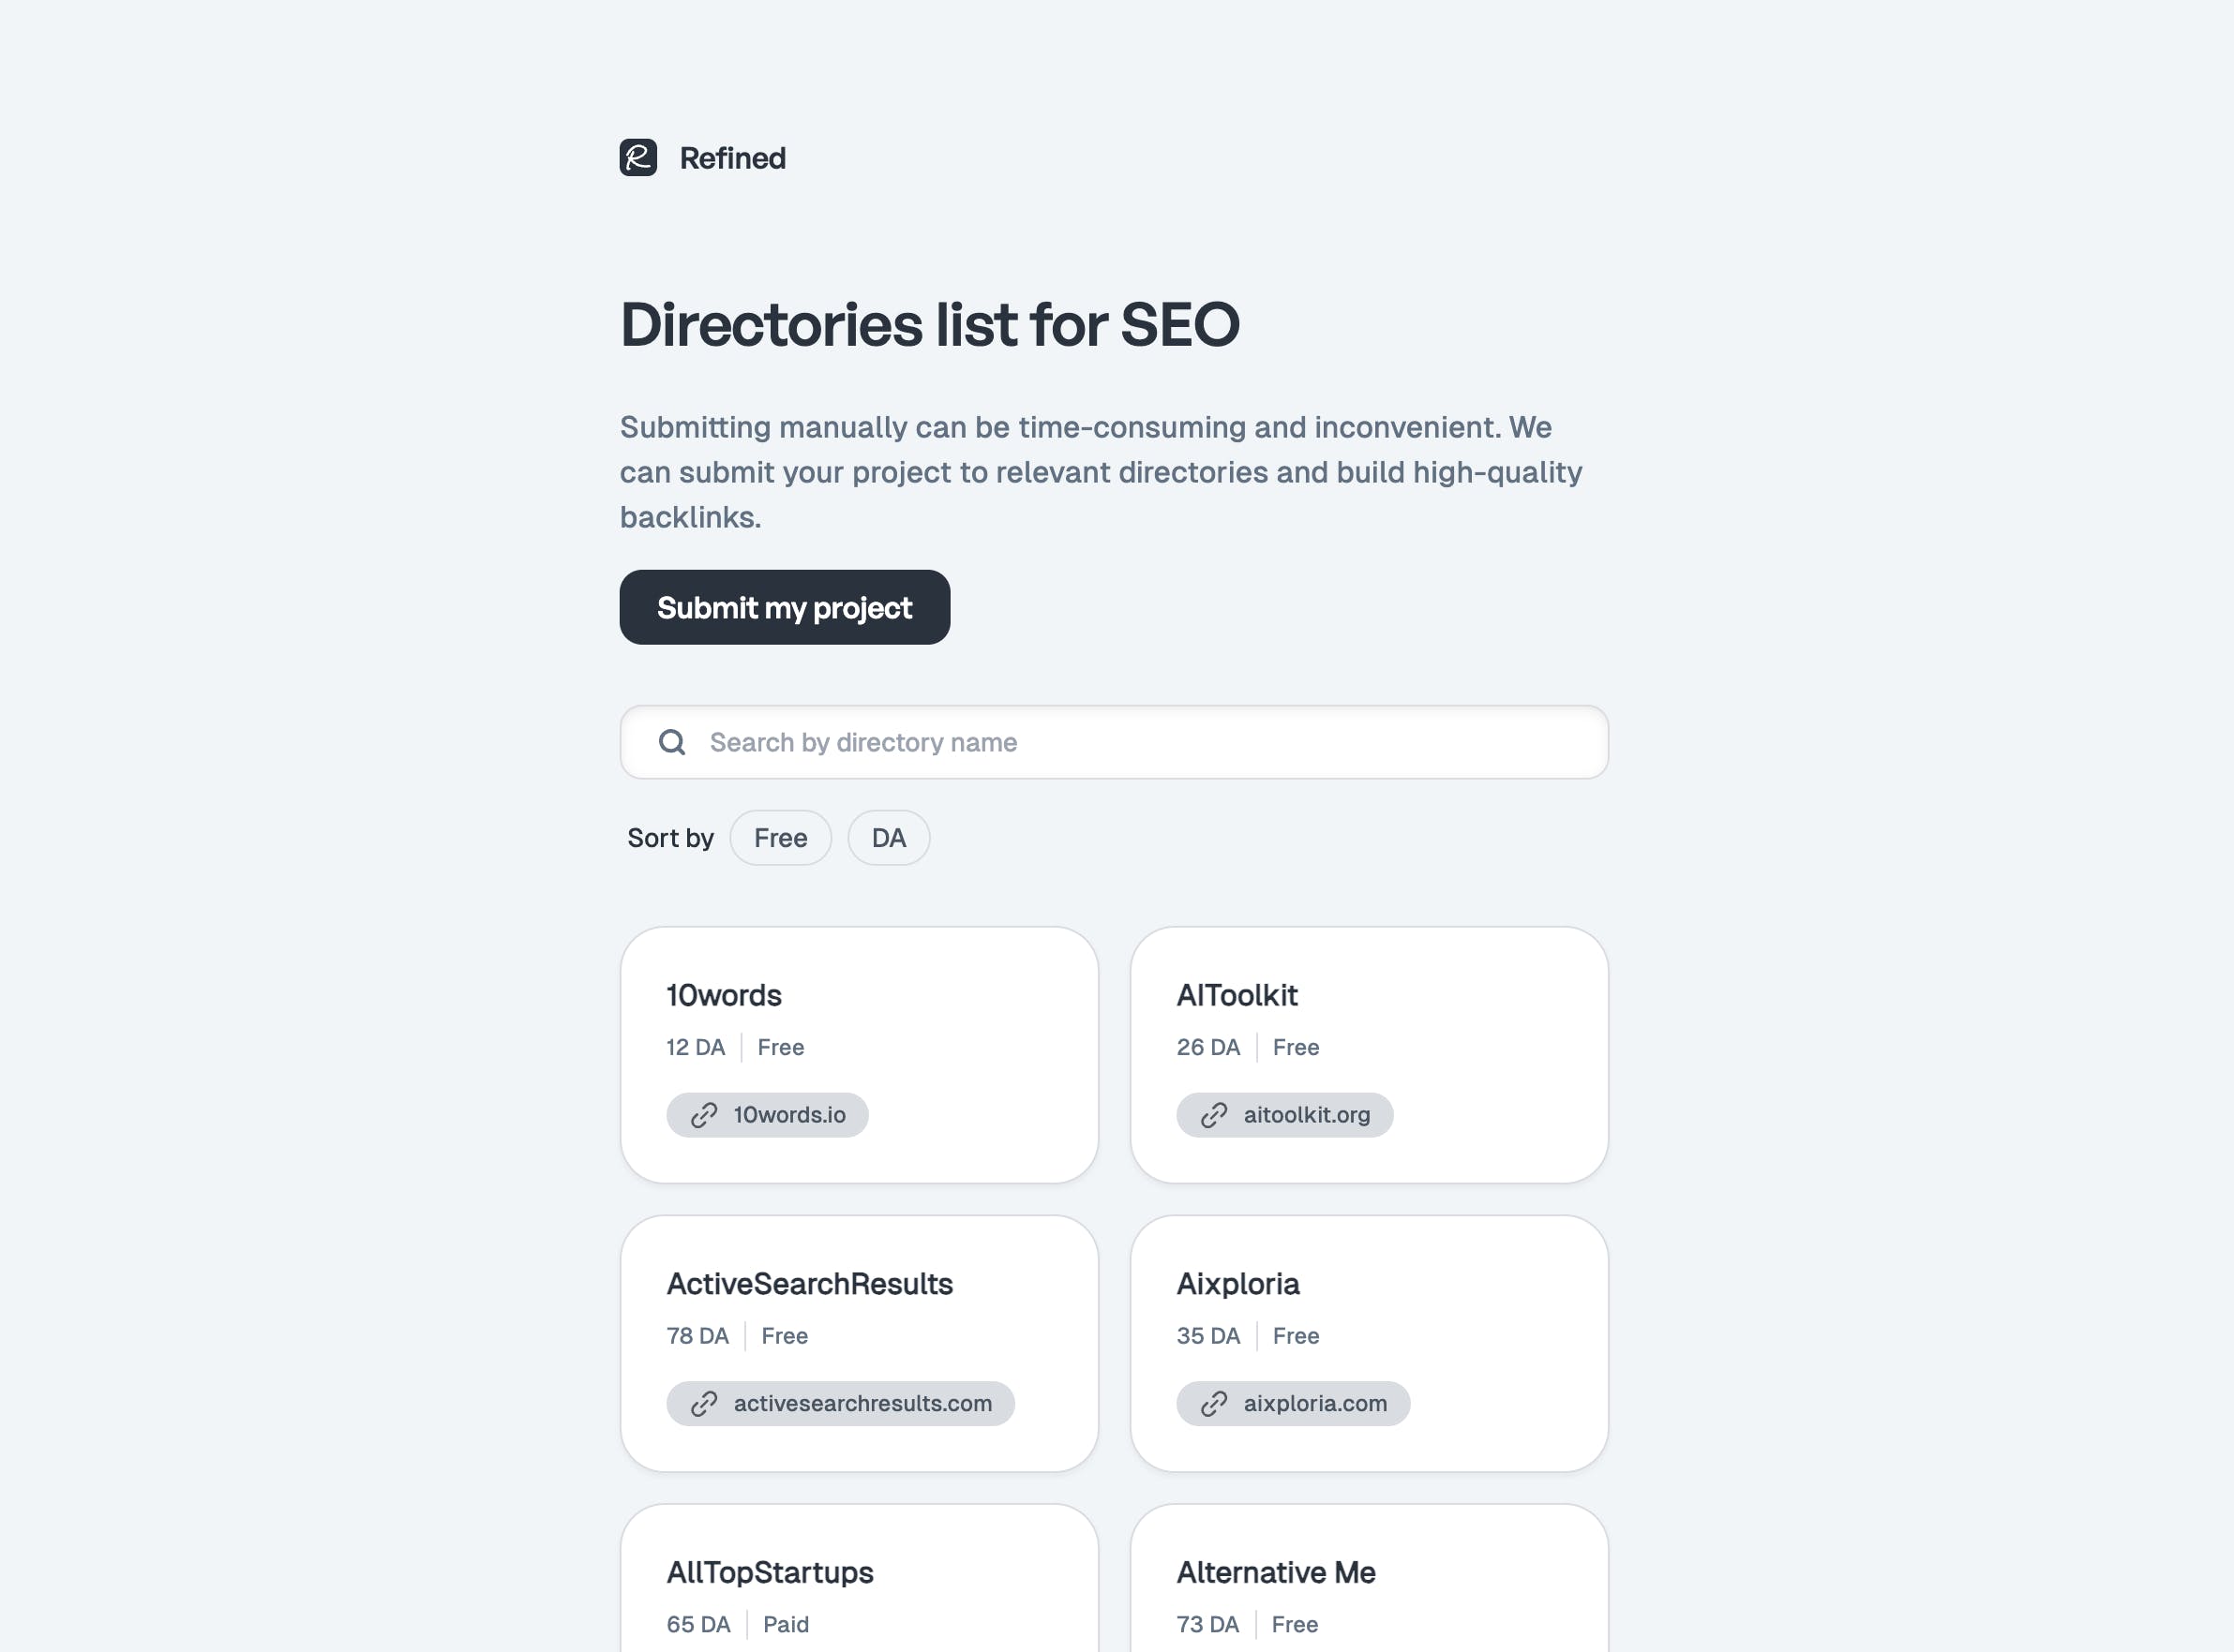
Task: Click the Submit my project button
Action: 785,605
